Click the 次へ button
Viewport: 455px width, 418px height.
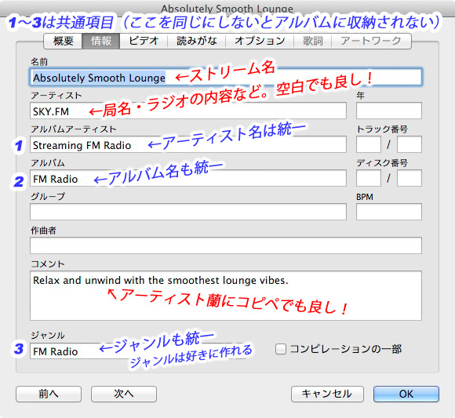124,394
